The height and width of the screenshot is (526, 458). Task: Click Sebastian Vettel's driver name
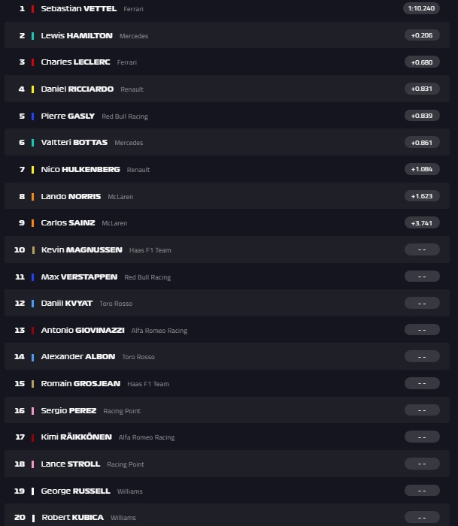pyautogui.click(x=80, y=8)
